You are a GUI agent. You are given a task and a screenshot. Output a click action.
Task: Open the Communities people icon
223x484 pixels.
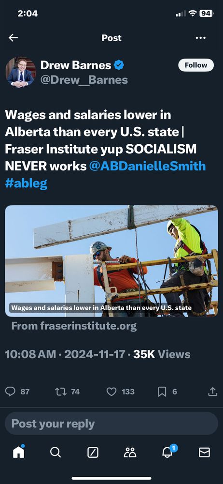pos(130,453)
